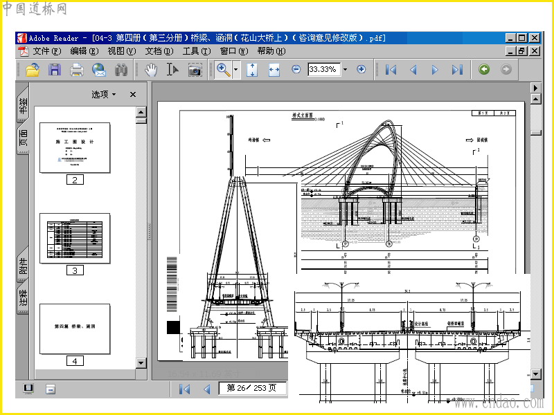Click the page number field in status bar
This screenshot has width=554, height=415.
(x=252, y=388)
